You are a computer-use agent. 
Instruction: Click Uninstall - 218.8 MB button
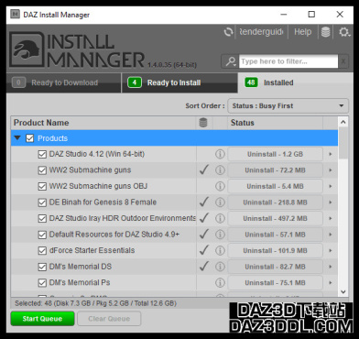point(275,202)
